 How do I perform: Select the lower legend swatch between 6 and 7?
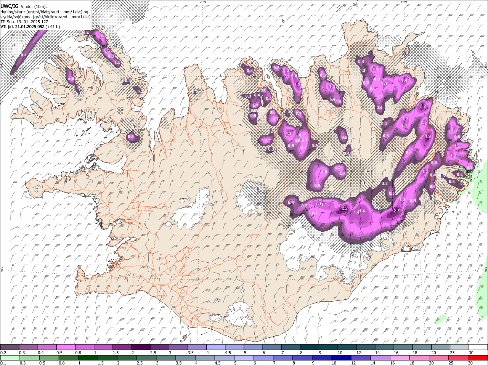click(x=263, y=358)
